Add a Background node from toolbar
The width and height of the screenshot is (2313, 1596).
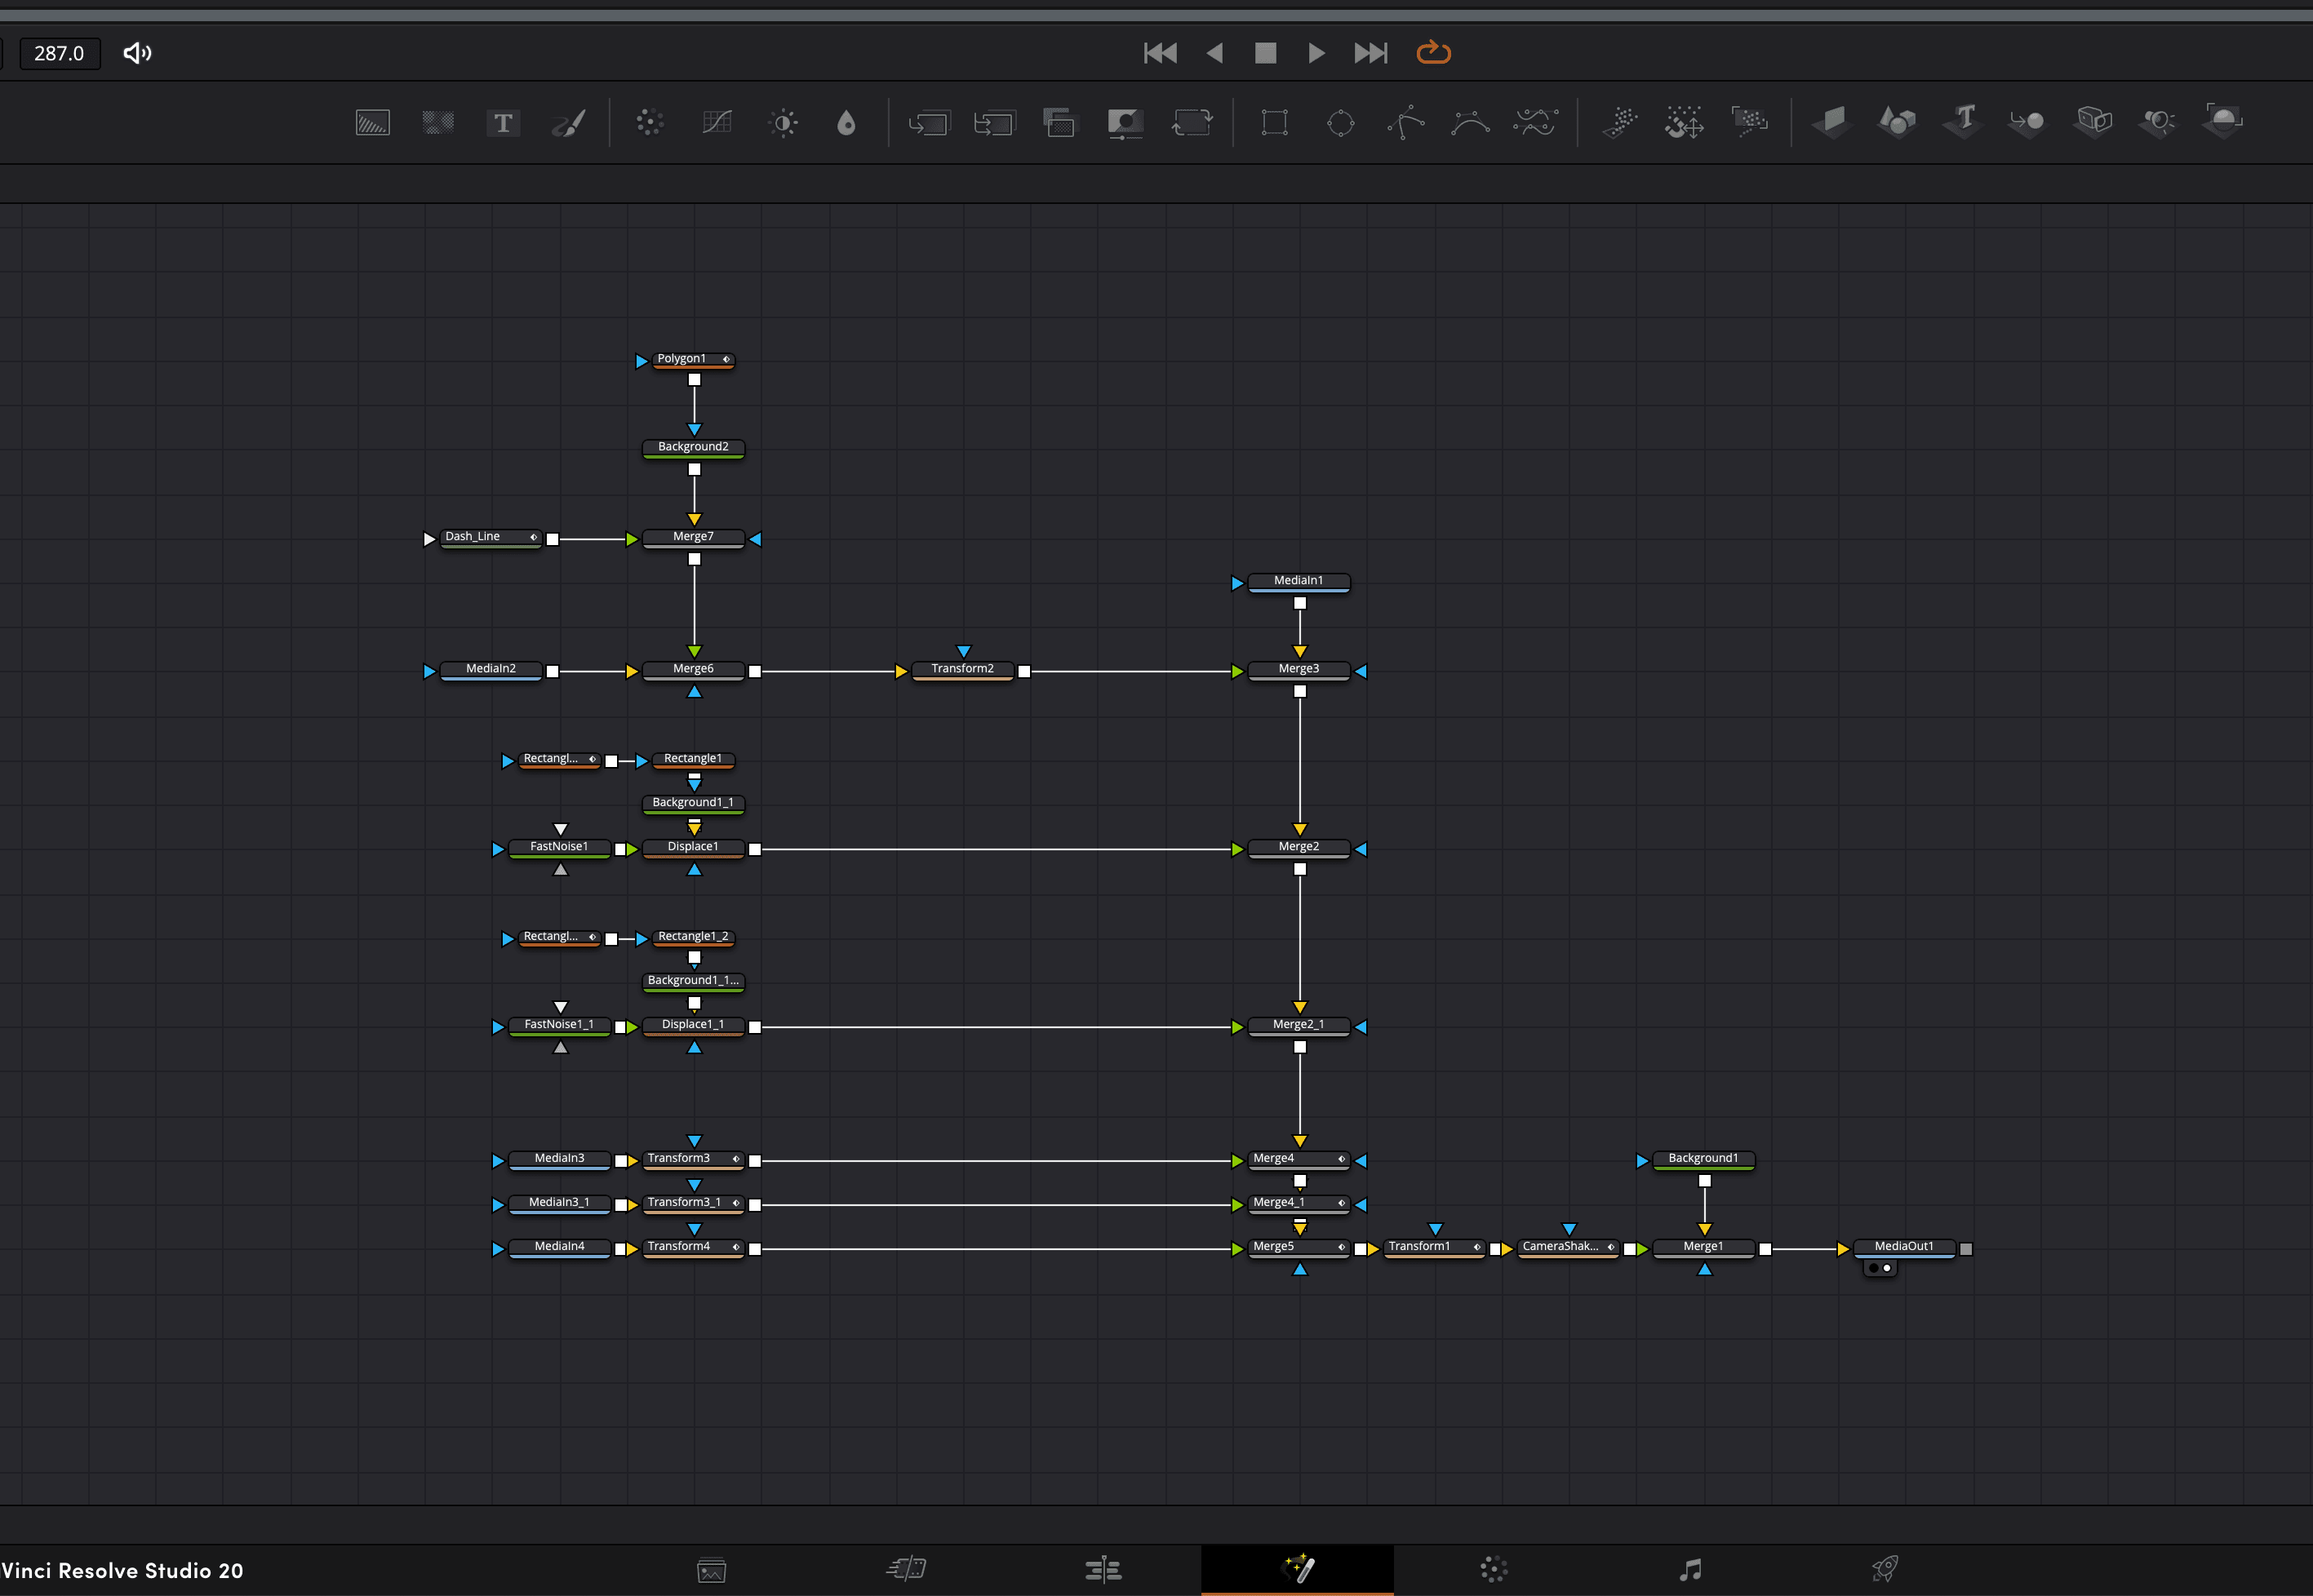372,123
